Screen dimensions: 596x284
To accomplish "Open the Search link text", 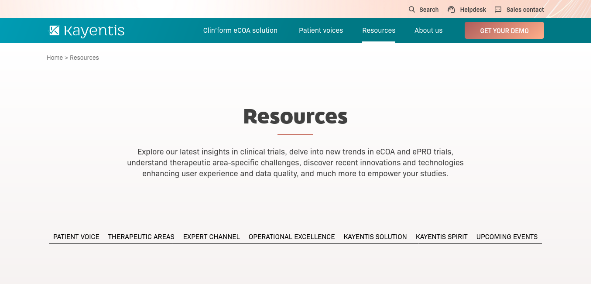I will pos(429,10).
